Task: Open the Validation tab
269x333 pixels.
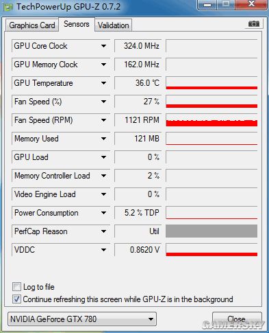Action: tap(114, 25)
